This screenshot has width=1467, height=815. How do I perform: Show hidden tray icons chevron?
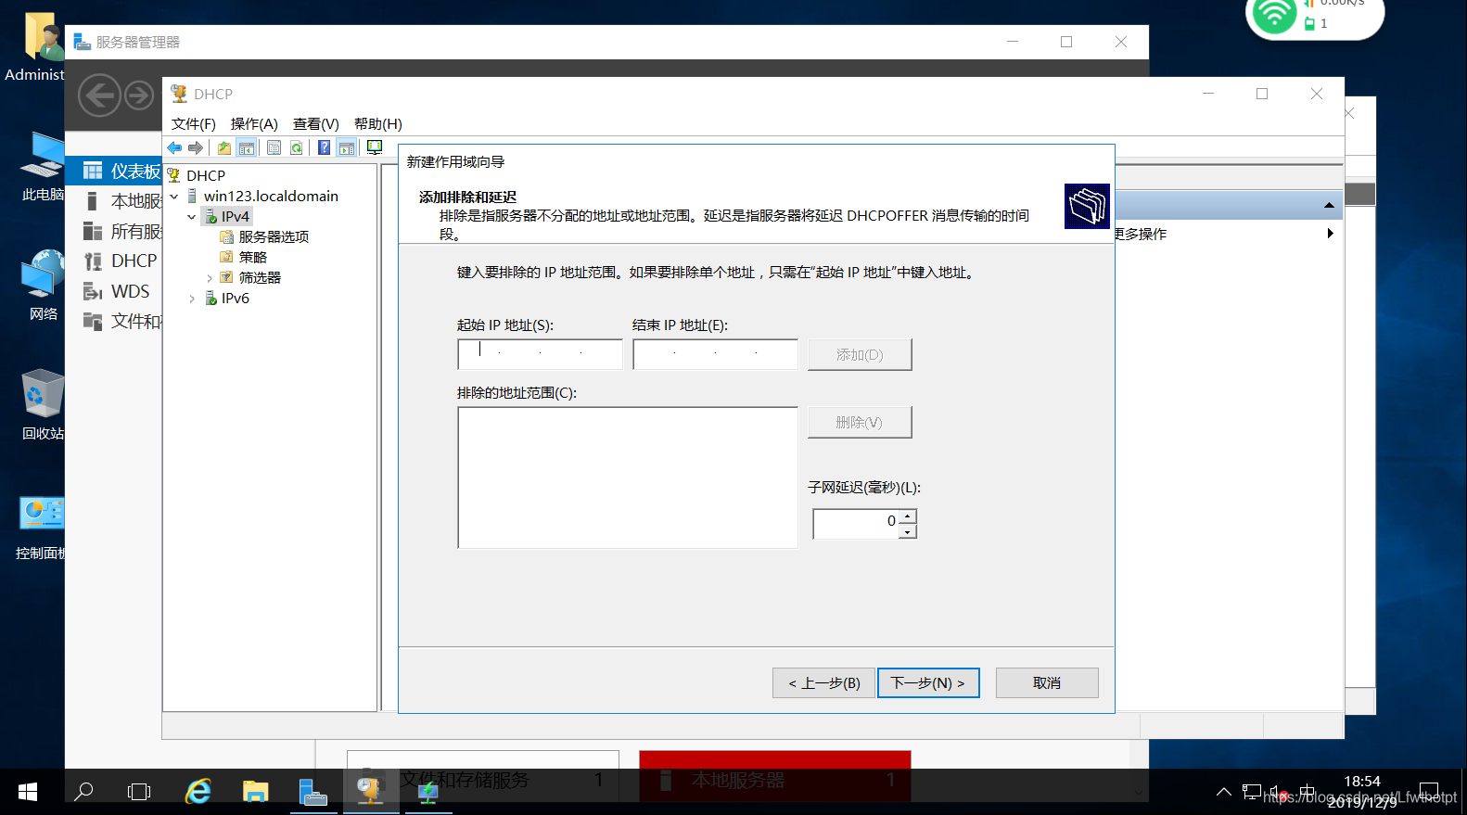pos(1224,792)
